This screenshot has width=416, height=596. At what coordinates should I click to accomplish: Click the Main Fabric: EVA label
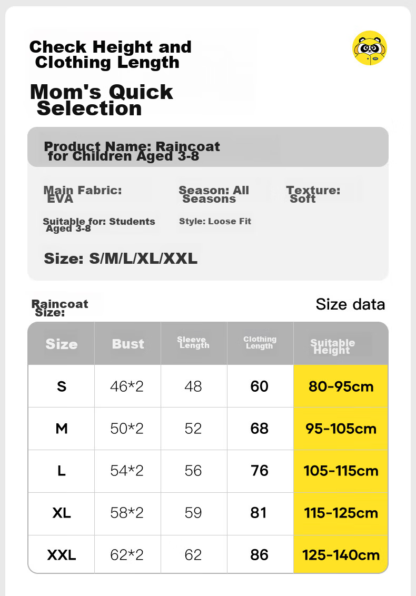tap(83, 194)
